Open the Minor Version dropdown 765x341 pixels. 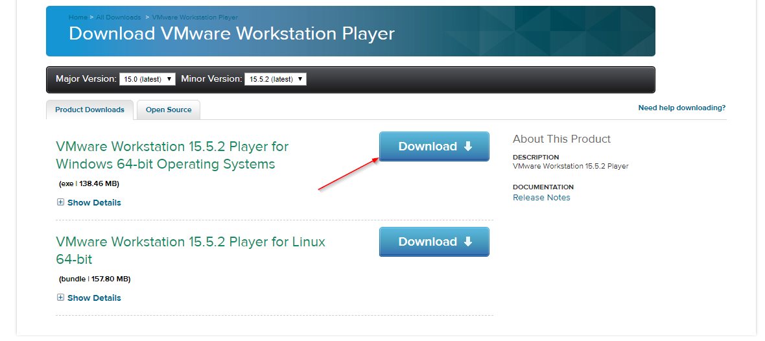pos(275,79)
